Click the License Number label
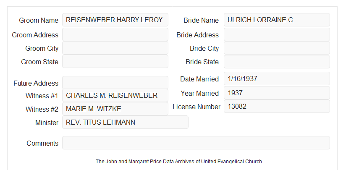Viewport: 338px width, 170px height. 197,107
